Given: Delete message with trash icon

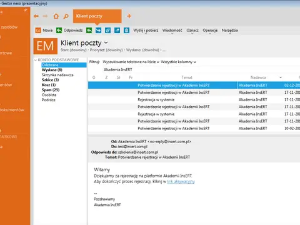Looking at the screenshot, I should (126, 31).
